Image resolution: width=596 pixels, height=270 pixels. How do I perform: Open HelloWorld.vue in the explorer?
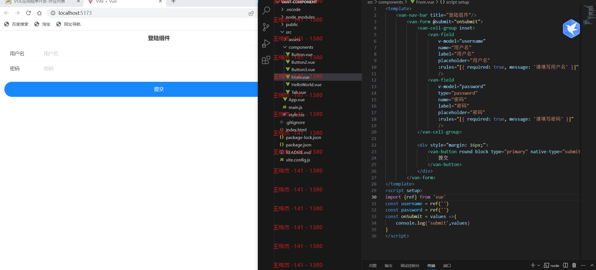(306, 85)
